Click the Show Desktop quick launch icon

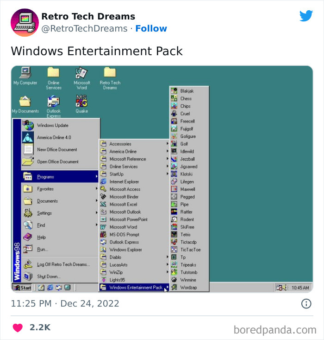(x=41, y=288)
